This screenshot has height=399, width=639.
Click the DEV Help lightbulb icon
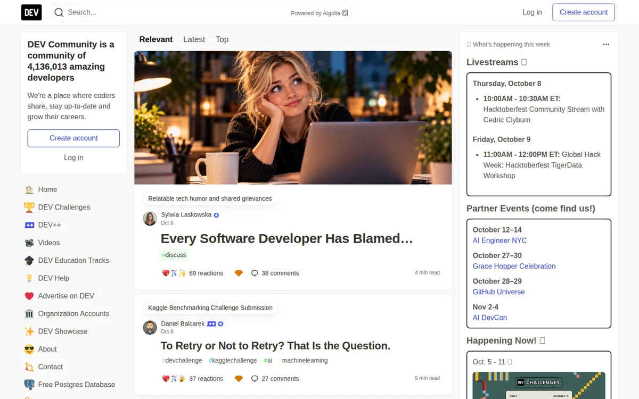[x=29, y=278]
